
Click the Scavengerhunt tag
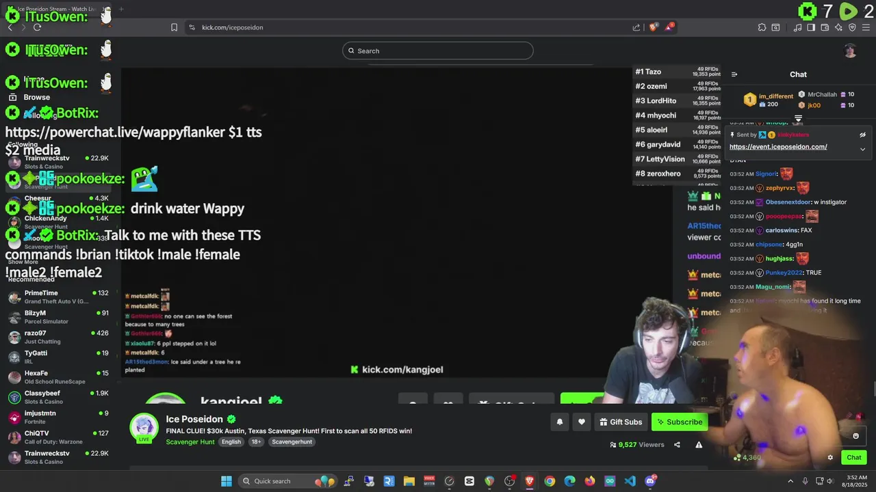[292, 442]
